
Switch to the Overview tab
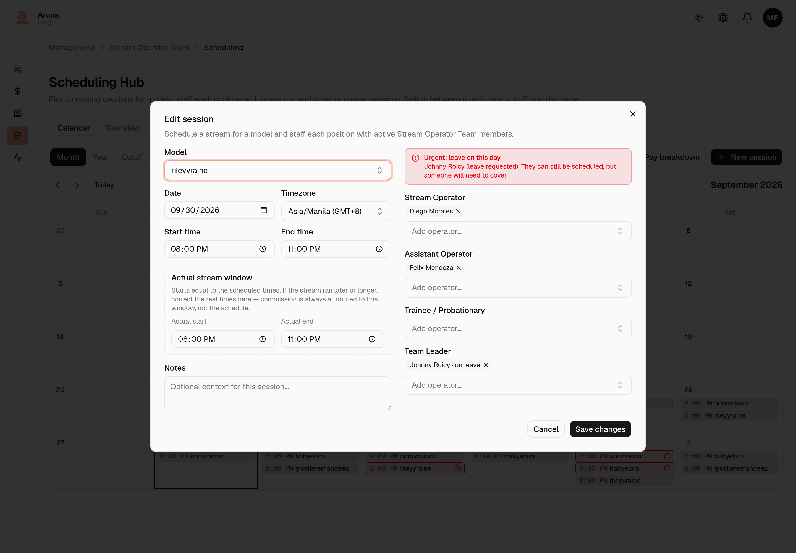pos(122,128)
